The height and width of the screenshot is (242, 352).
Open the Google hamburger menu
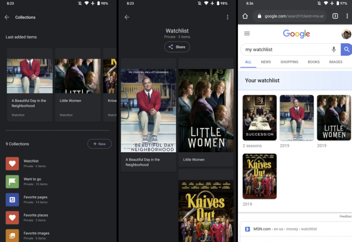coord(247,34)
